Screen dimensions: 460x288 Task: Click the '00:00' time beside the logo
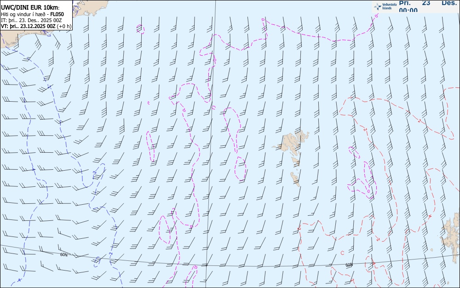[x=408, y=11]
